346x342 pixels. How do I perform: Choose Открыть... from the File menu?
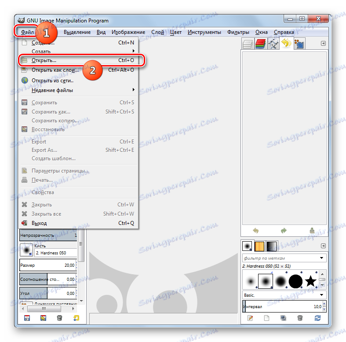78,60
